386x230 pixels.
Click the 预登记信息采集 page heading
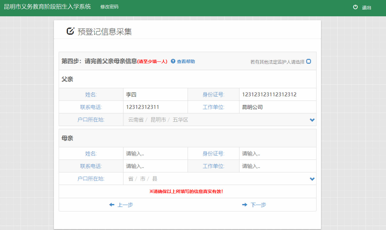105,31
